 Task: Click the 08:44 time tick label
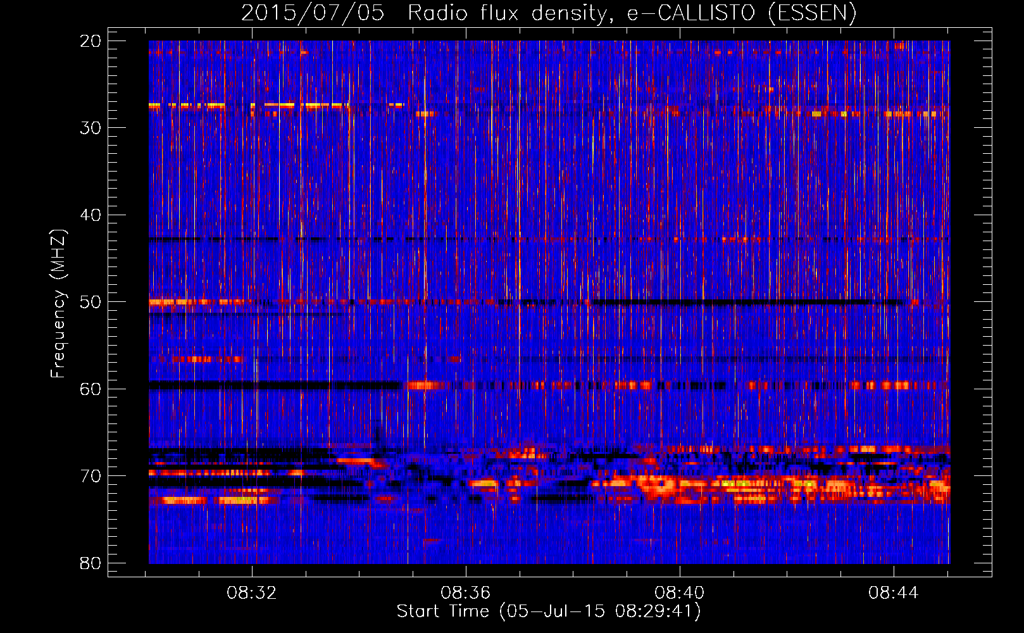tap(893, 593)
